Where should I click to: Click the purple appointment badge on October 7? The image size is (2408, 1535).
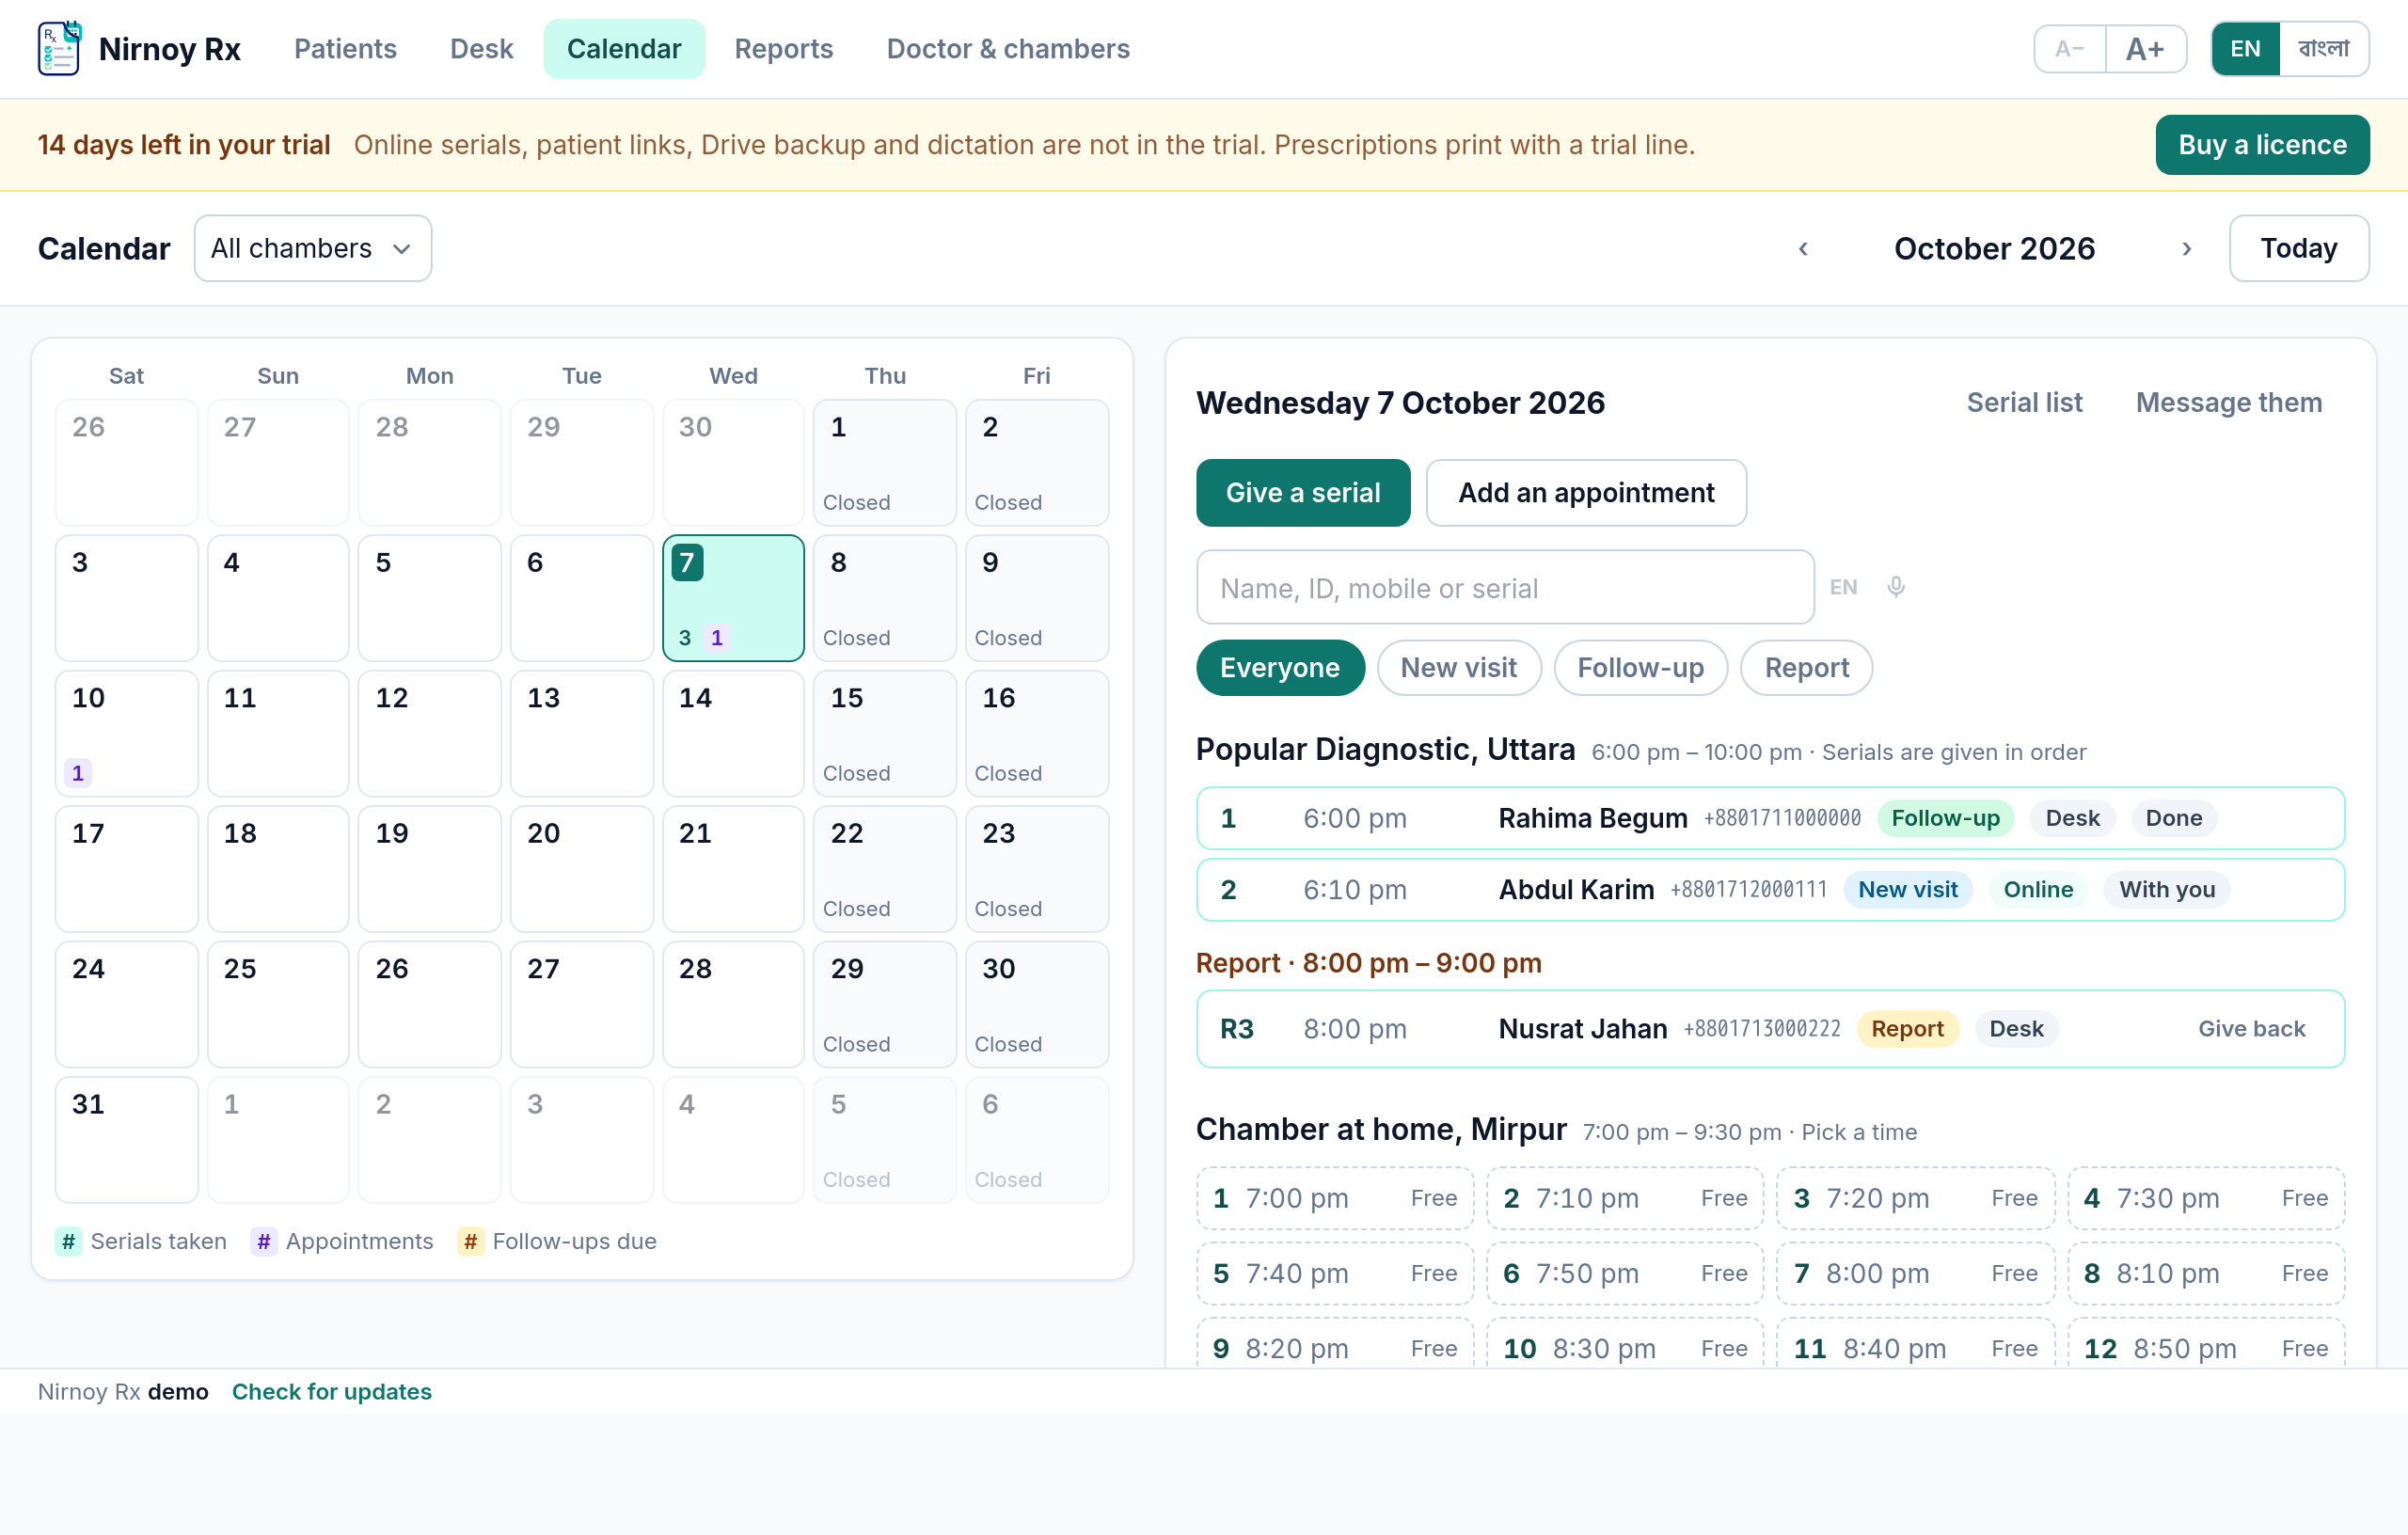point(716,637)
